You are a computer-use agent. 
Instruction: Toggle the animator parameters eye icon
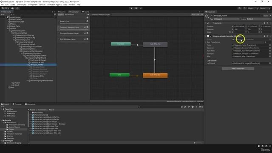click(88, 14)
